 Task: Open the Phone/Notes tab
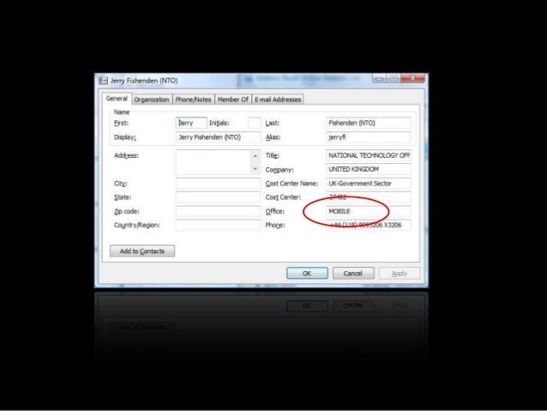click(193, 100)
